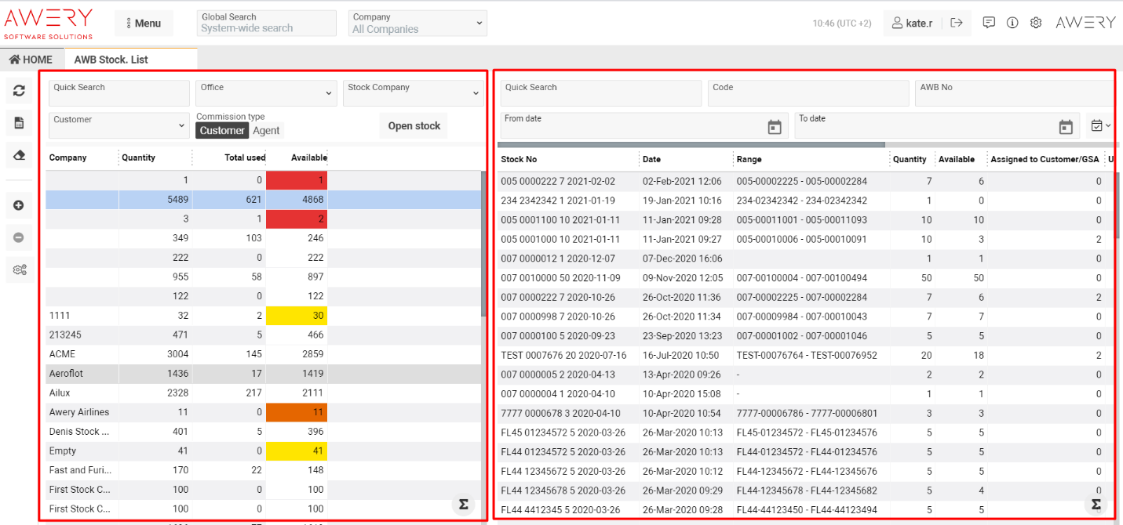Select the Customer commission type
The width and height of the screenshot is (1123, 525).
click(x=222, y=131)
